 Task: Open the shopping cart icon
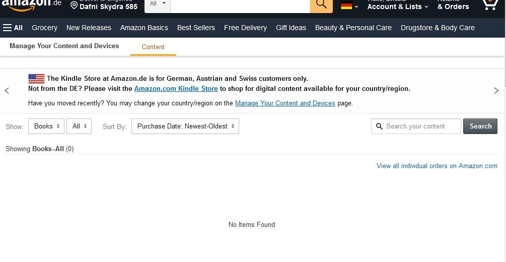pyautogui.click(x=490, y=5)
